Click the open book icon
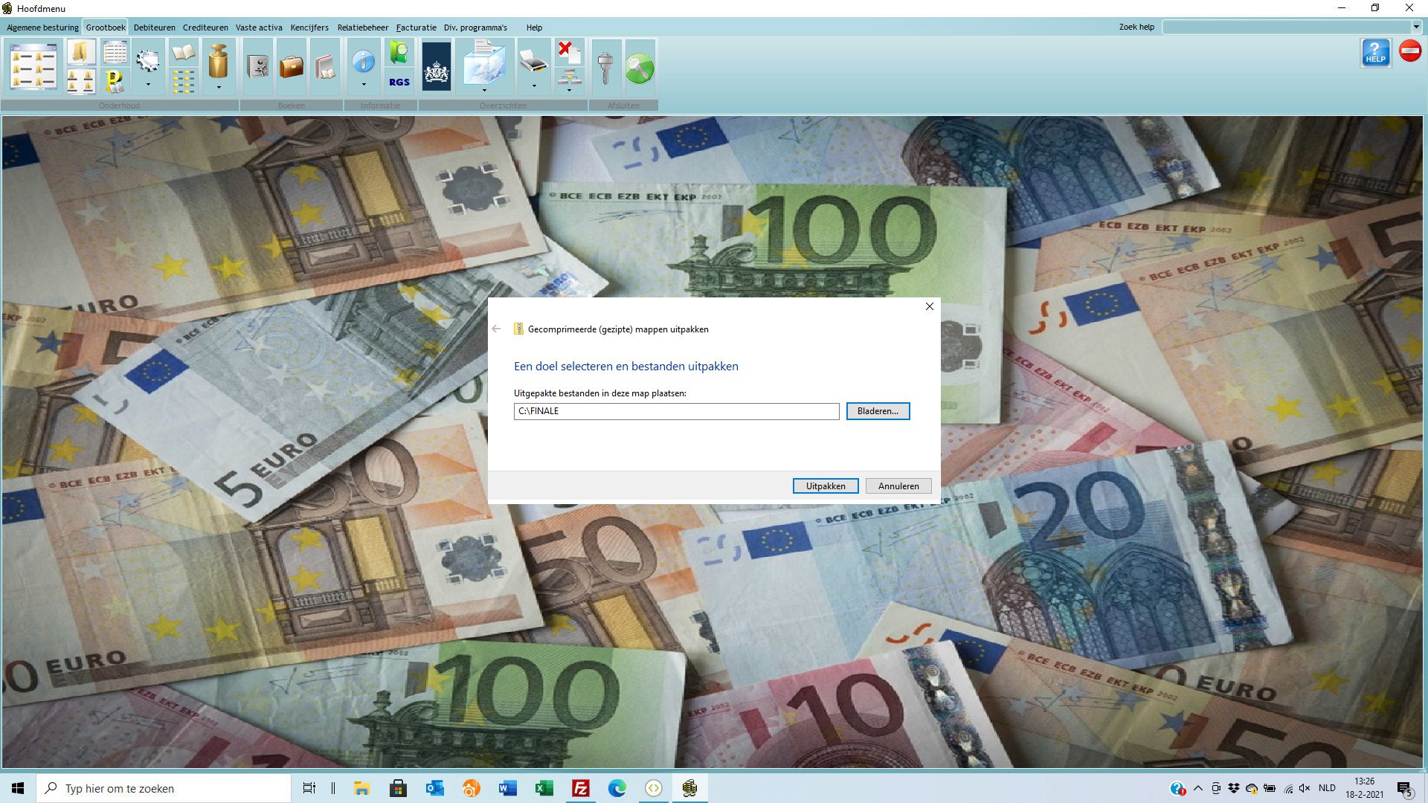 tap(183, 52)
